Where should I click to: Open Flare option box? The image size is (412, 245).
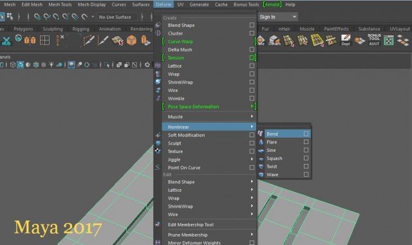(x=306, y=142)
